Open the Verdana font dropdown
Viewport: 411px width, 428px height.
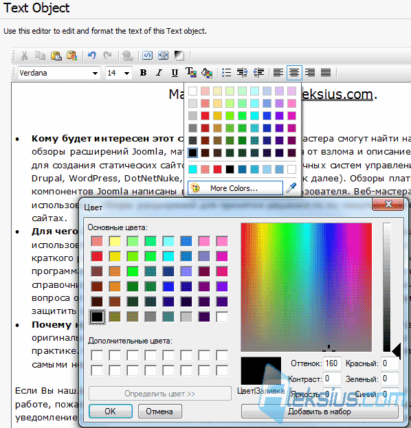[95, 73]
